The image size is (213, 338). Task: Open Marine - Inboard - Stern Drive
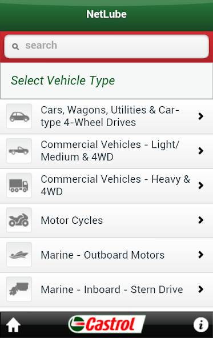pyautogui.click(x=106, y=289)
